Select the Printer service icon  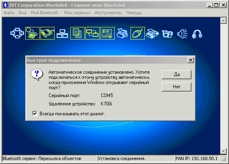pyautogui.click(x=122, y=33)
